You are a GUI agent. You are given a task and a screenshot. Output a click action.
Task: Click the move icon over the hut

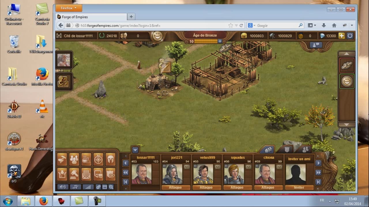[x=165, y=66]
